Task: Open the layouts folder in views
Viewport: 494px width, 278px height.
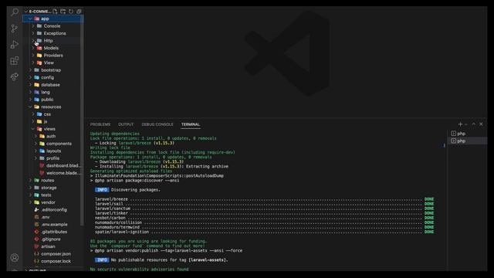Action: pos(53,151)
